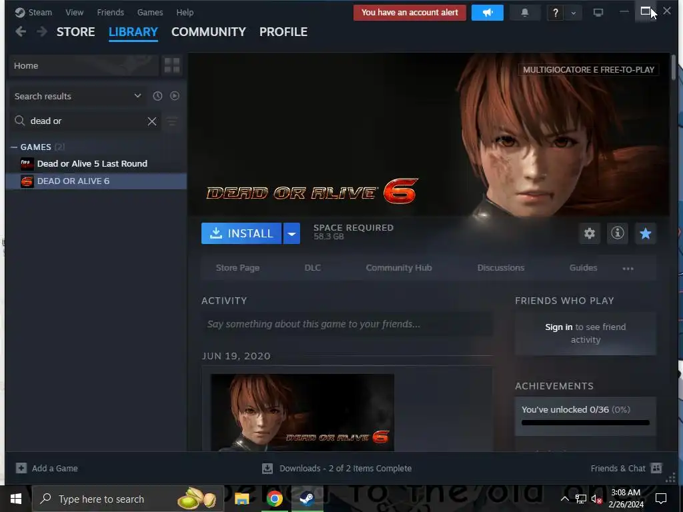
Task: Show ready to play games icon
Action: [x=175, y=96]
